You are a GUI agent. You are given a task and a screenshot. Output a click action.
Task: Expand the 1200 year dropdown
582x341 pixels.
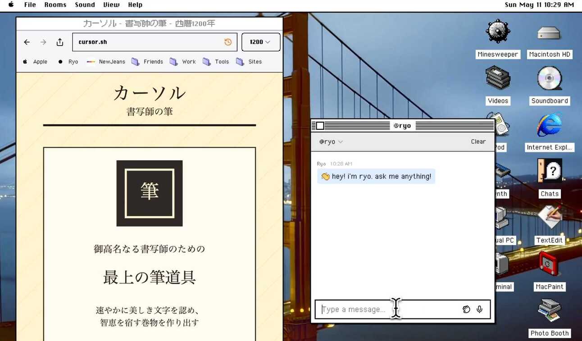[x=261, y=42]
